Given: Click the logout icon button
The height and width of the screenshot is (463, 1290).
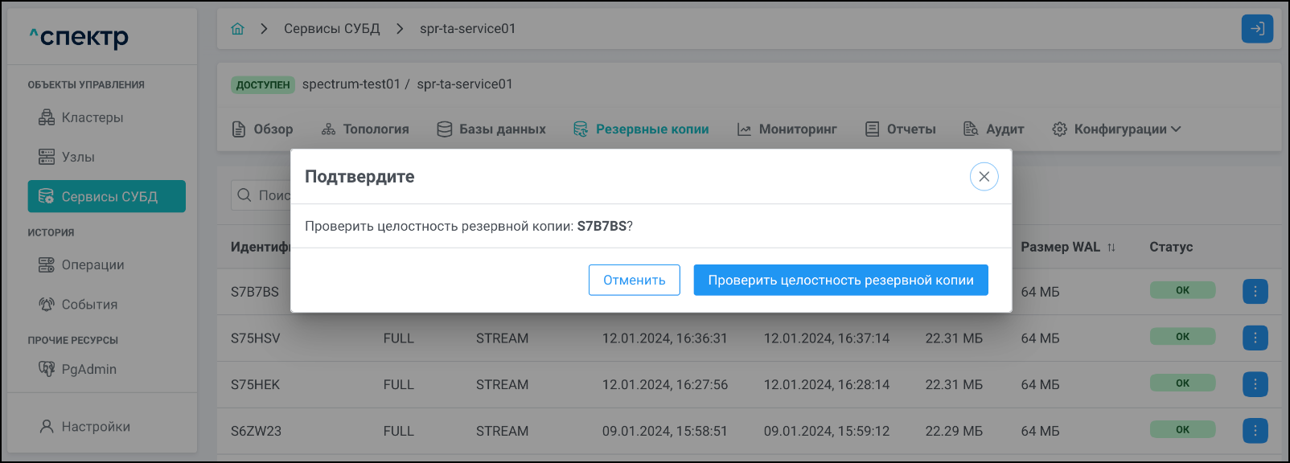Looking at the screenshot, I should (1257, 29).
